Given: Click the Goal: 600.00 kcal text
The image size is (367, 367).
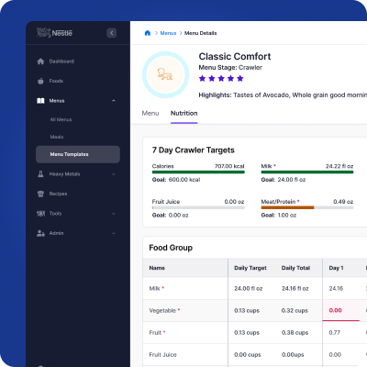Looking at the screenshot, I should [x=176, y=180].
